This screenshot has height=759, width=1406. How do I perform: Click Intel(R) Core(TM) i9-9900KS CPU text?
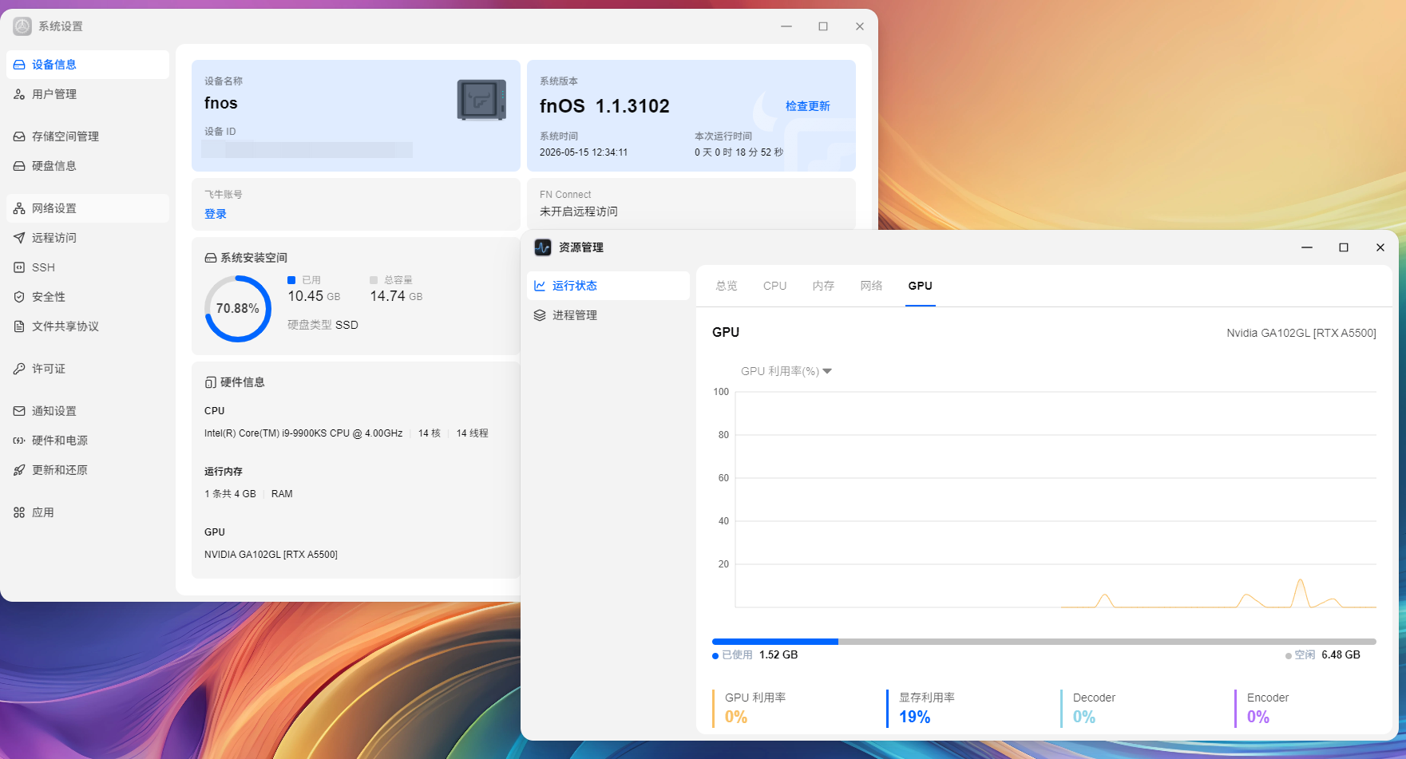[x=303, y=433]
